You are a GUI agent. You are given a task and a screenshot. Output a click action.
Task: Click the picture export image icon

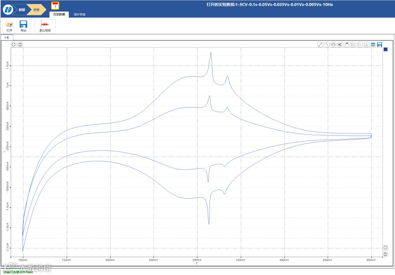[x=373, y=45]
